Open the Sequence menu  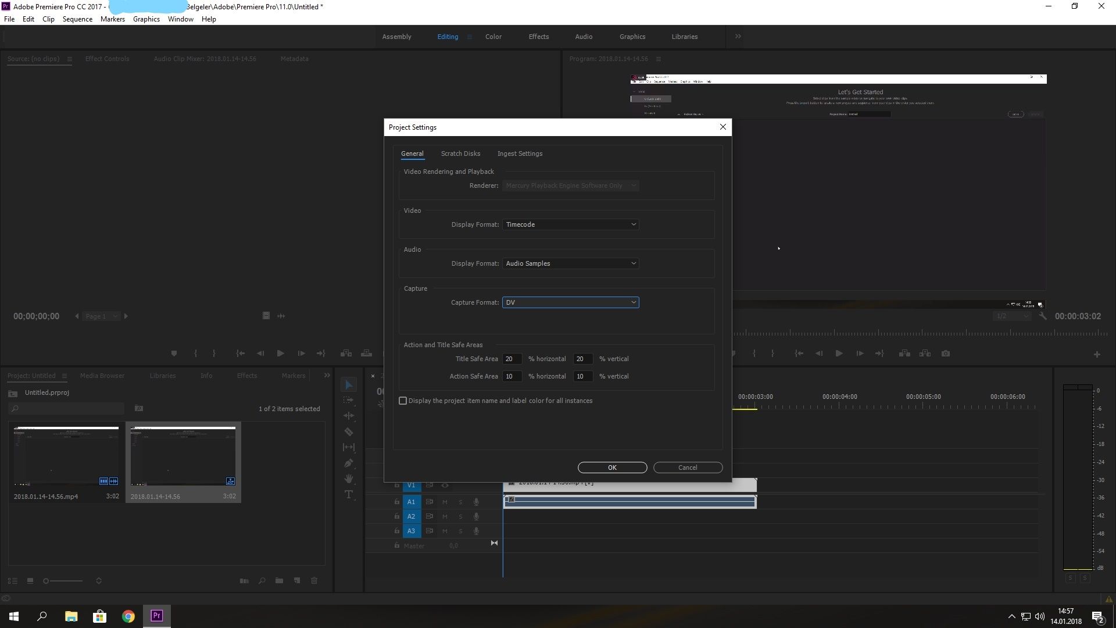(x=77, y=19)
